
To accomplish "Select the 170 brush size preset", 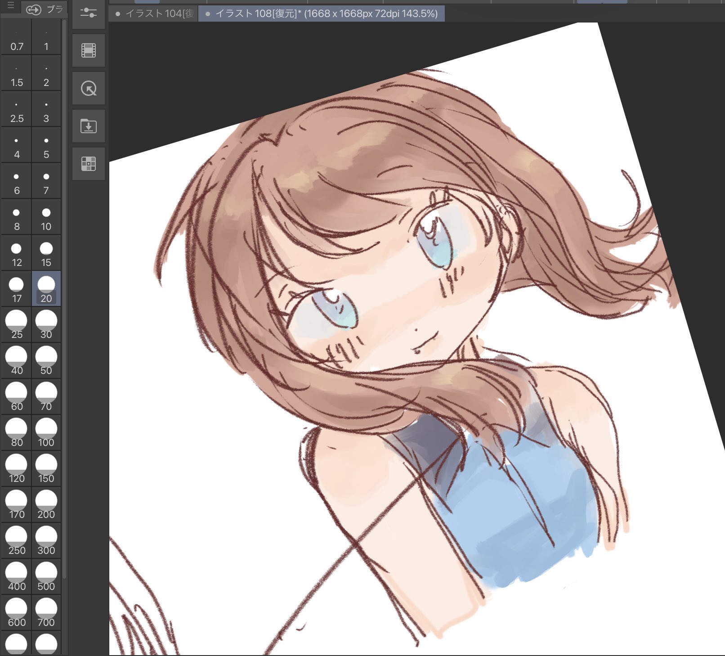I will coord(17,505).
